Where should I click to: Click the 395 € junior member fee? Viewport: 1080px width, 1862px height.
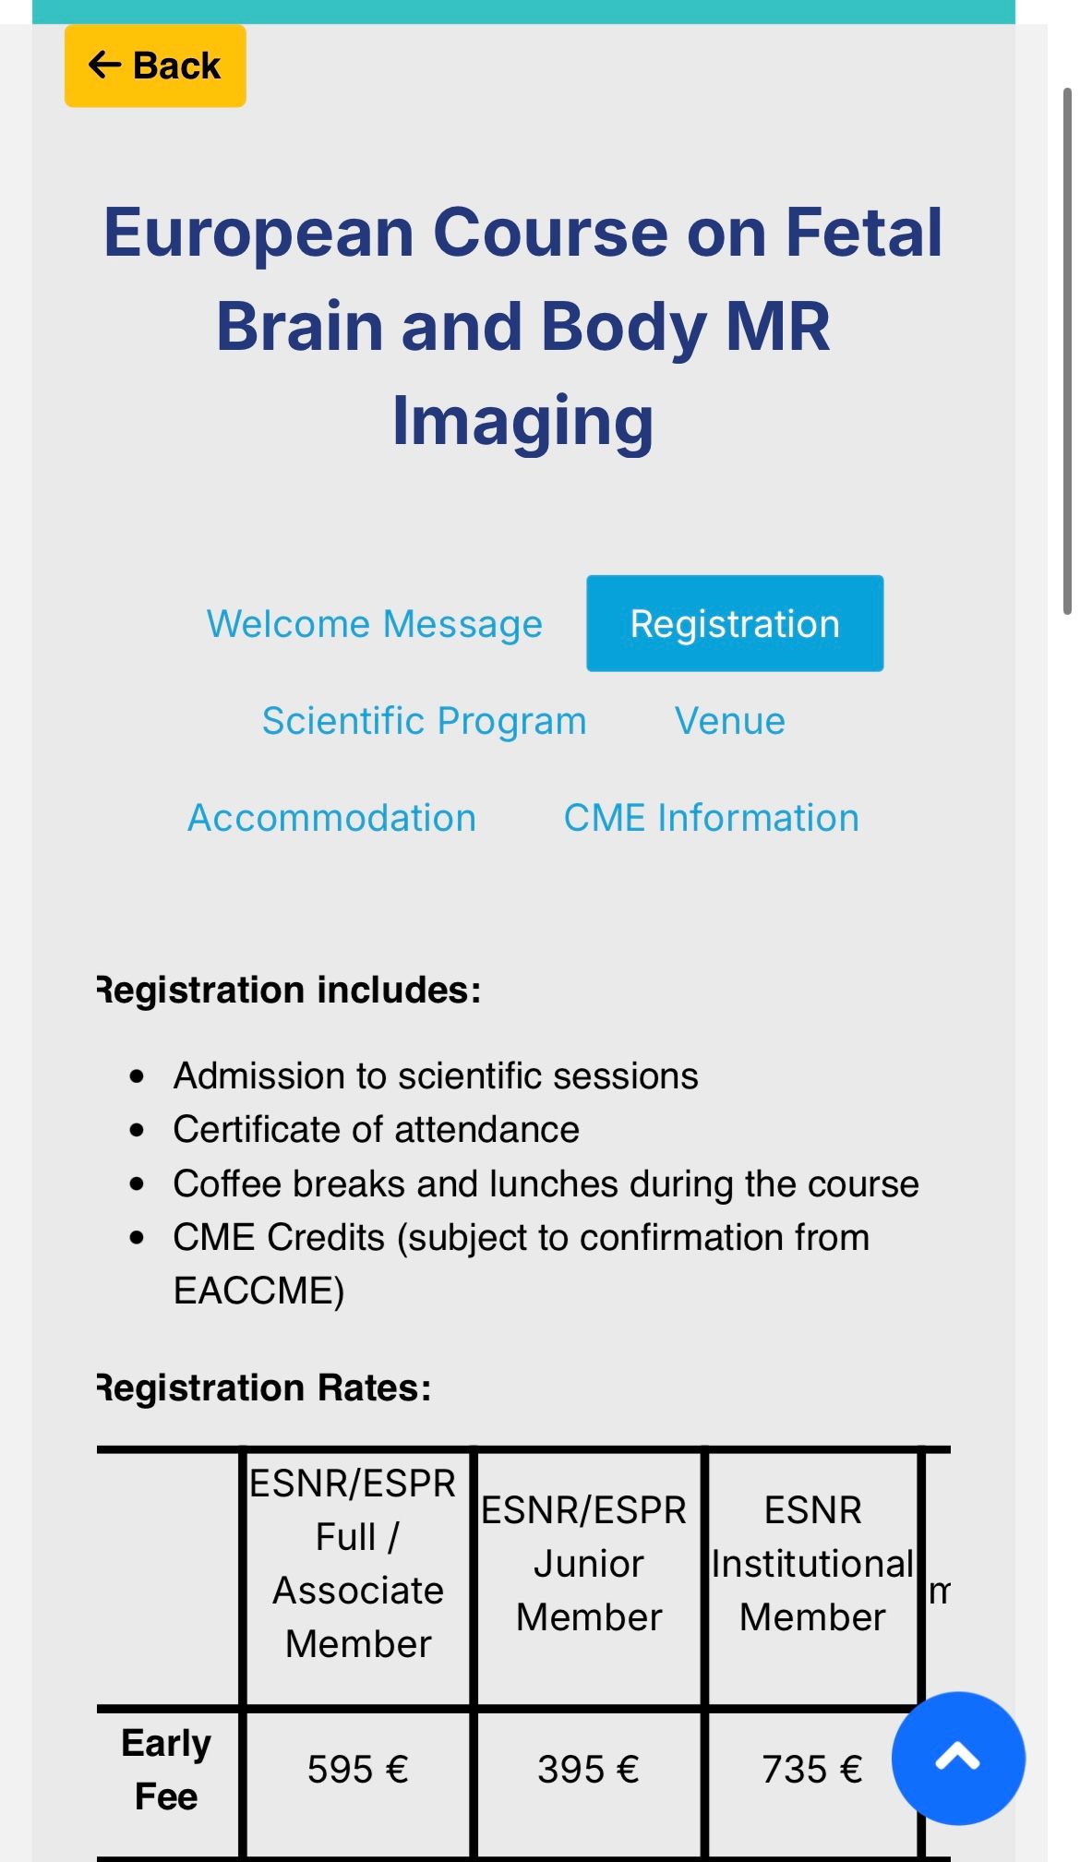point(588,1770)
